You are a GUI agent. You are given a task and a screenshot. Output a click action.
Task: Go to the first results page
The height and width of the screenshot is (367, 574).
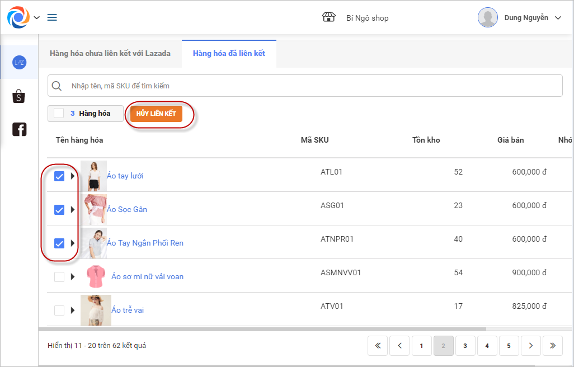pyautogui.click(x=378, y=346)
